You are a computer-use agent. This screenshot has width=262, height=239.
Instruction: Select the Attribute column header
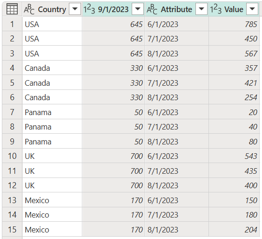click(x=177, y=9)
